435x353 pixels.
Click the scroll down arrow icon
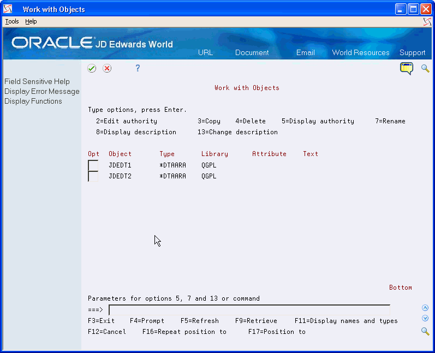[x=425, y=318]
